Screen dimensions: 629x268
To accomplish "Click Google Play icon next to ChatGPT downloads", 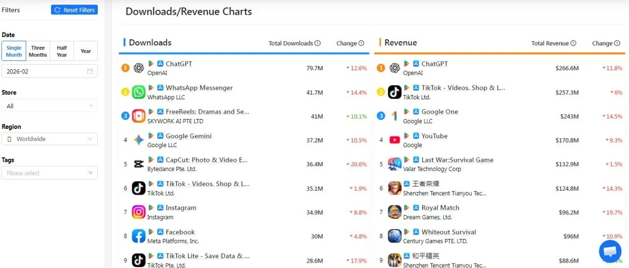I will pyautogui.click(x=151, y=63).
